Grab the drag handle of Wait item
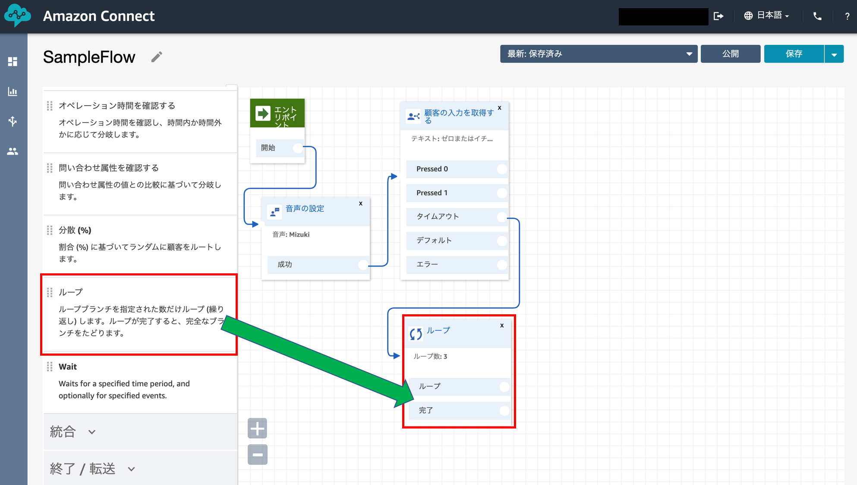 pos(50,367)
